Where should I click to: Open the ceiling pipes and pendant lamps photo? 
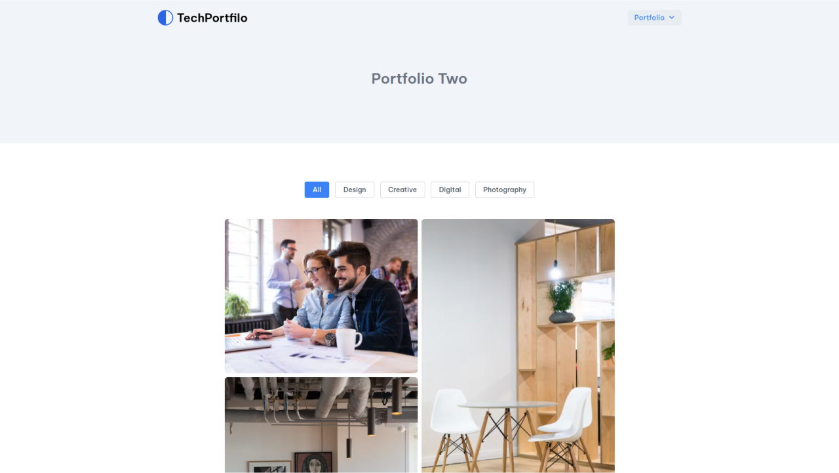321,425
